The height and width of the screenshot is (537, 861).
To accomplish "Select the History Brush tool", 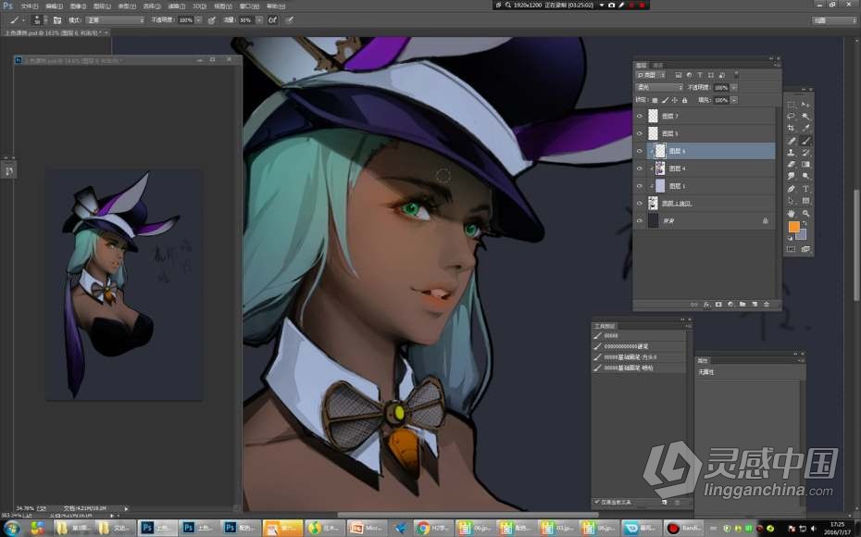I will pyautogui.click(x=805, y=153).
